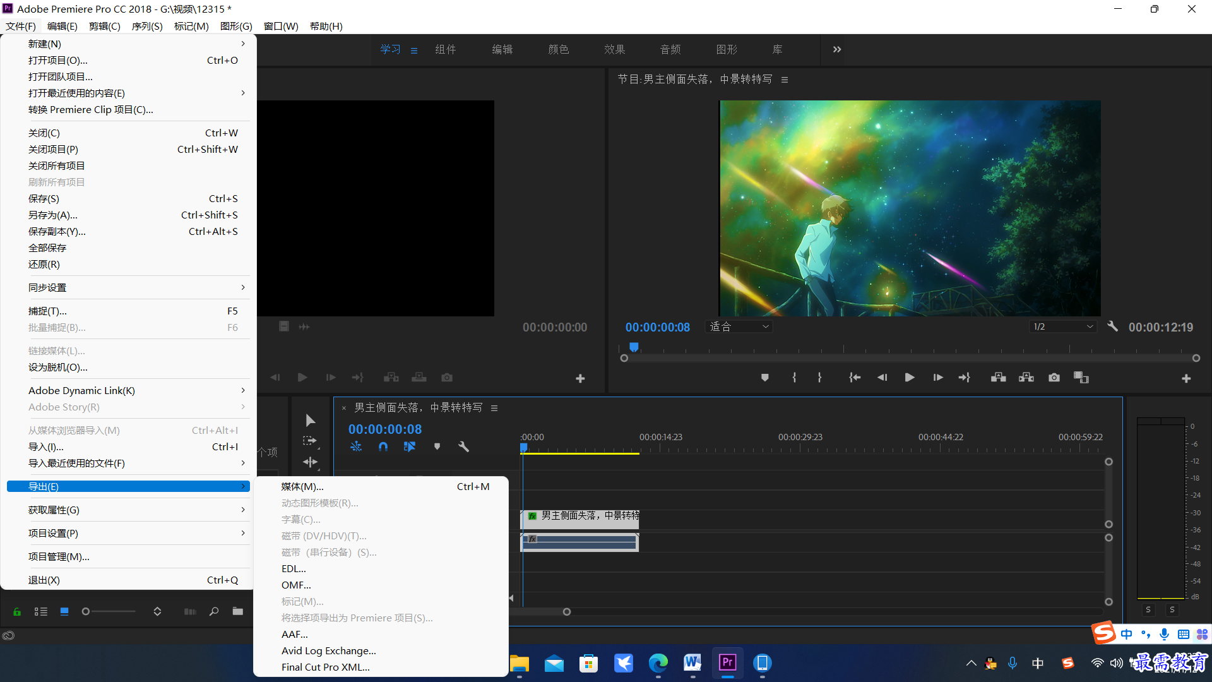This screenshot has height=682, width=1212.
Task: Export frame with the camera icon in the Program monitor
Action: 1054,378
